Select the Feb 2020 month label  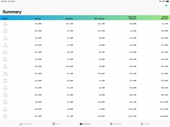pos(5,95)
